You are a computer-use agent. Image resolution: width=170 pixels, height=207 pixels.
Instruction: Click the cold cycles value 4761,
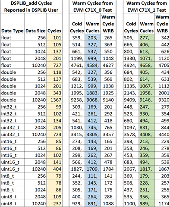pos(77,65)
